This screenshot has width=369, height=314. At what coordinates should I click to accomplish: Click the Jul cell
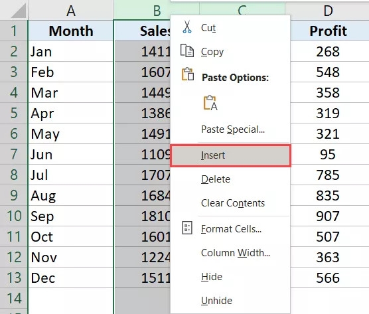point(71,175)
